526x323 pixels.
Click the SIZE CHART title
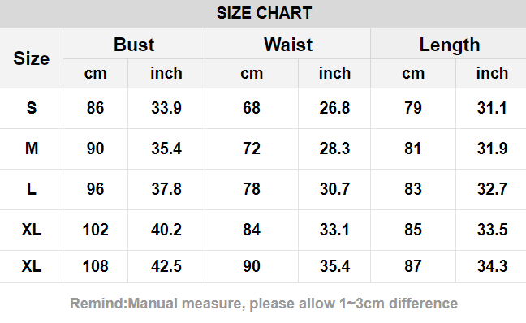[x=264, y=14]
